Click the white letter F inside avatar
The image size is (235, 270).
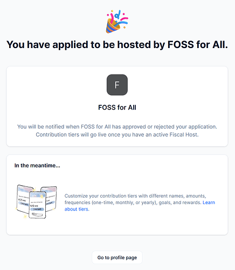point(117,85)
